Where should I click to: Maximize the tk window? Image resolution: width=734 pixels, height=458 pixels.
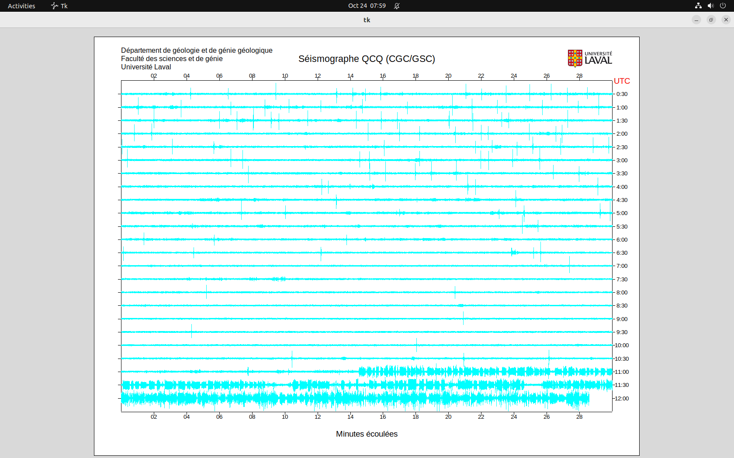tap(711, 20)
